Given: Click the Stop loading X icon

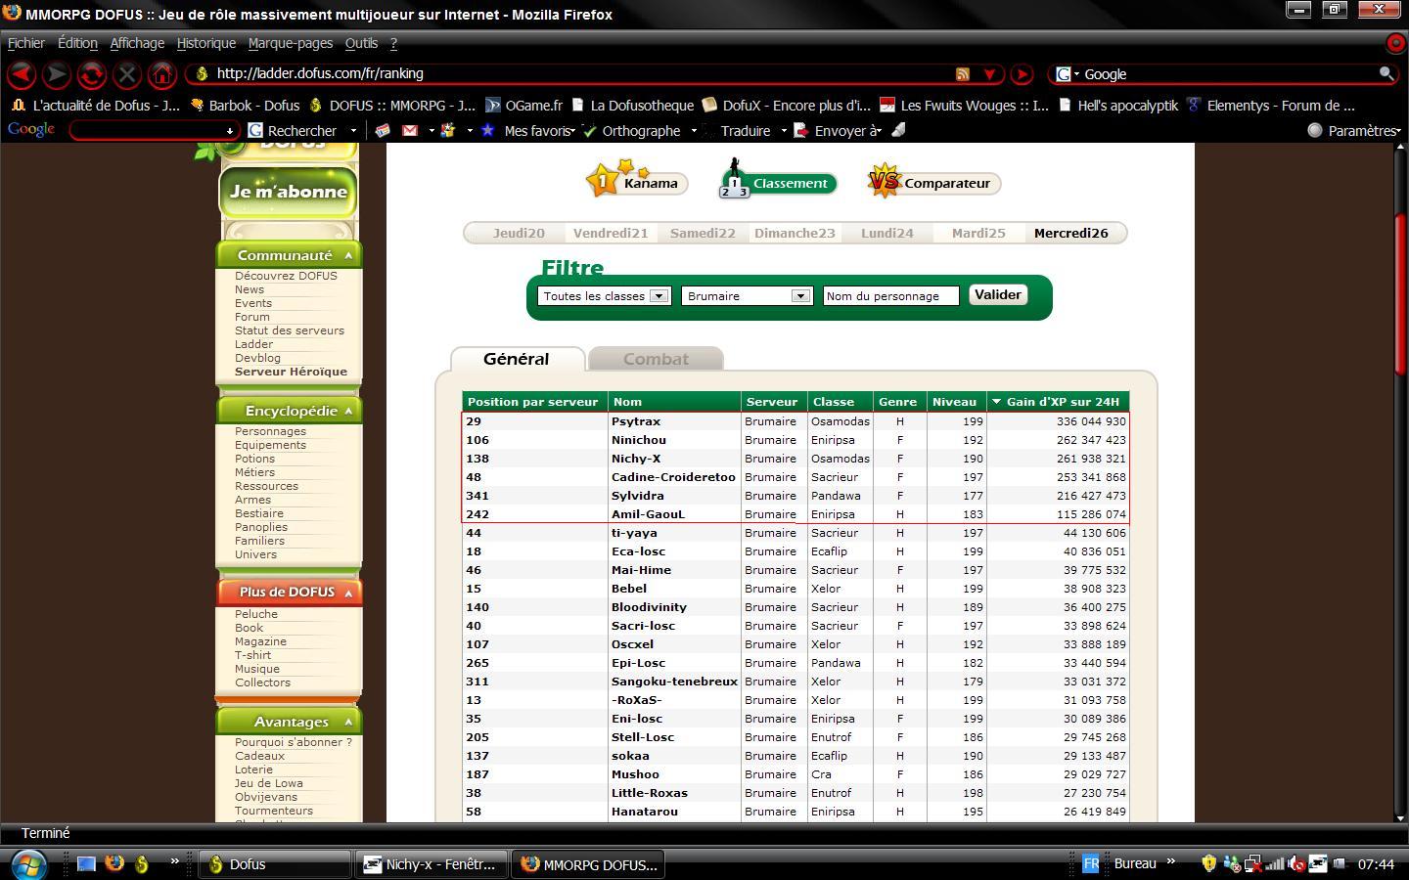Looking at the screenshot, I should point(127,74).
